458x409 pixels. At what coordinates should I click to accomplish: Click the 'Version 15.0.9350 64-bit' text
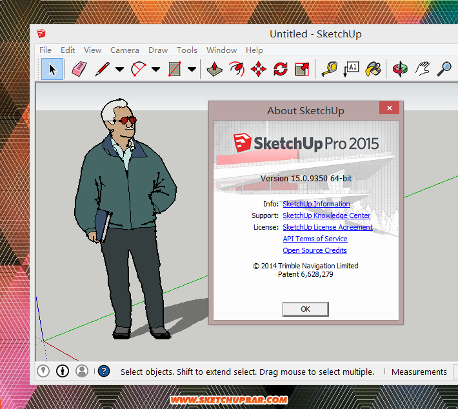pos(306,179)
